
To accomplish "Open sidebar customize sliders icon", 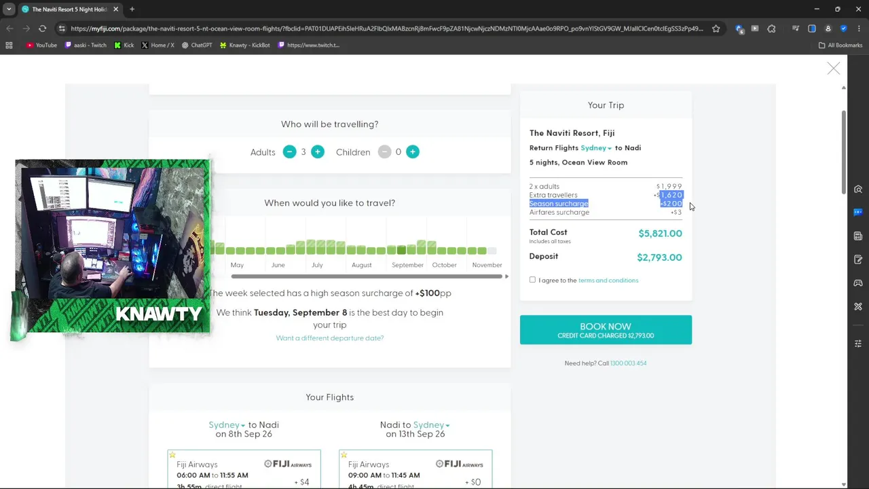I will coord(858,344).
